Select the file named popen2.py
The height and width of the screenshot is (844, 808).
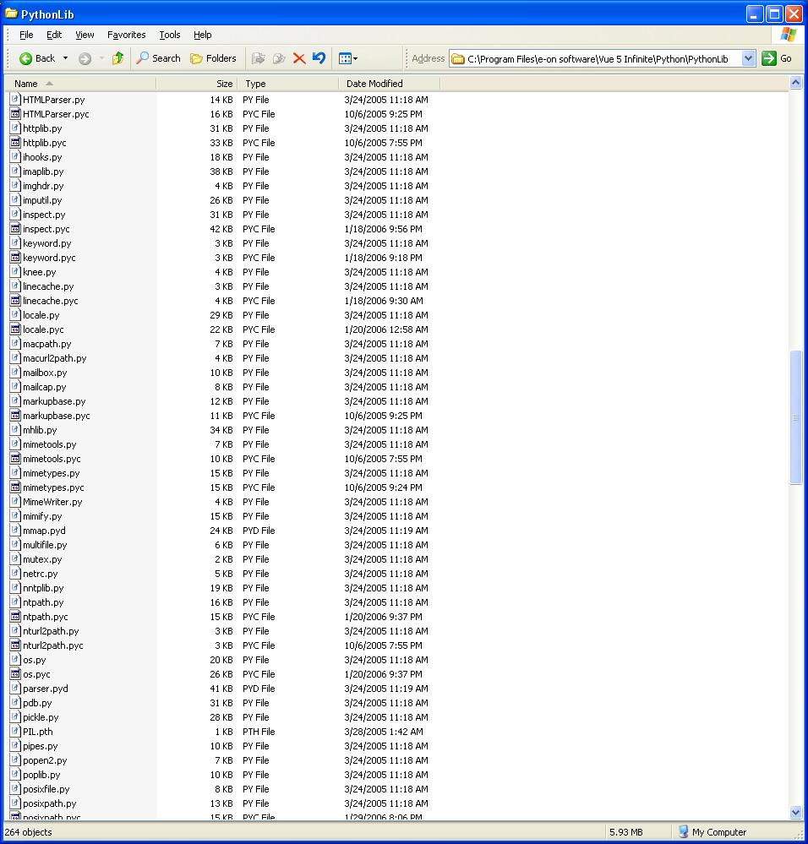[45, 760]
